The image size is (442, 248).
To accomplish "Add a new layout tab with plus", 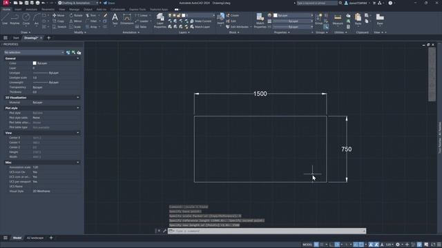I will [51, 238].
